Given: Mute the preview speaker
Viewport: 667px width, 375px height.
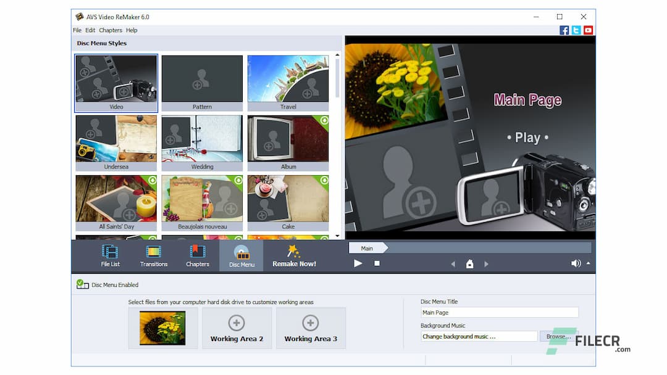Looking at the screenshot, I should click(x=575, y=263).
